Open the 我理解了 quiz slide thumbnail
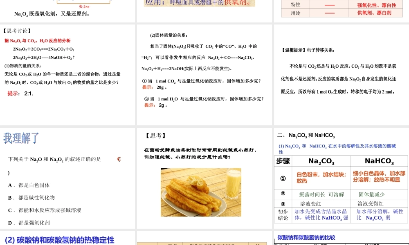Screen dimensions: 409x245 [x=67, y=178]
